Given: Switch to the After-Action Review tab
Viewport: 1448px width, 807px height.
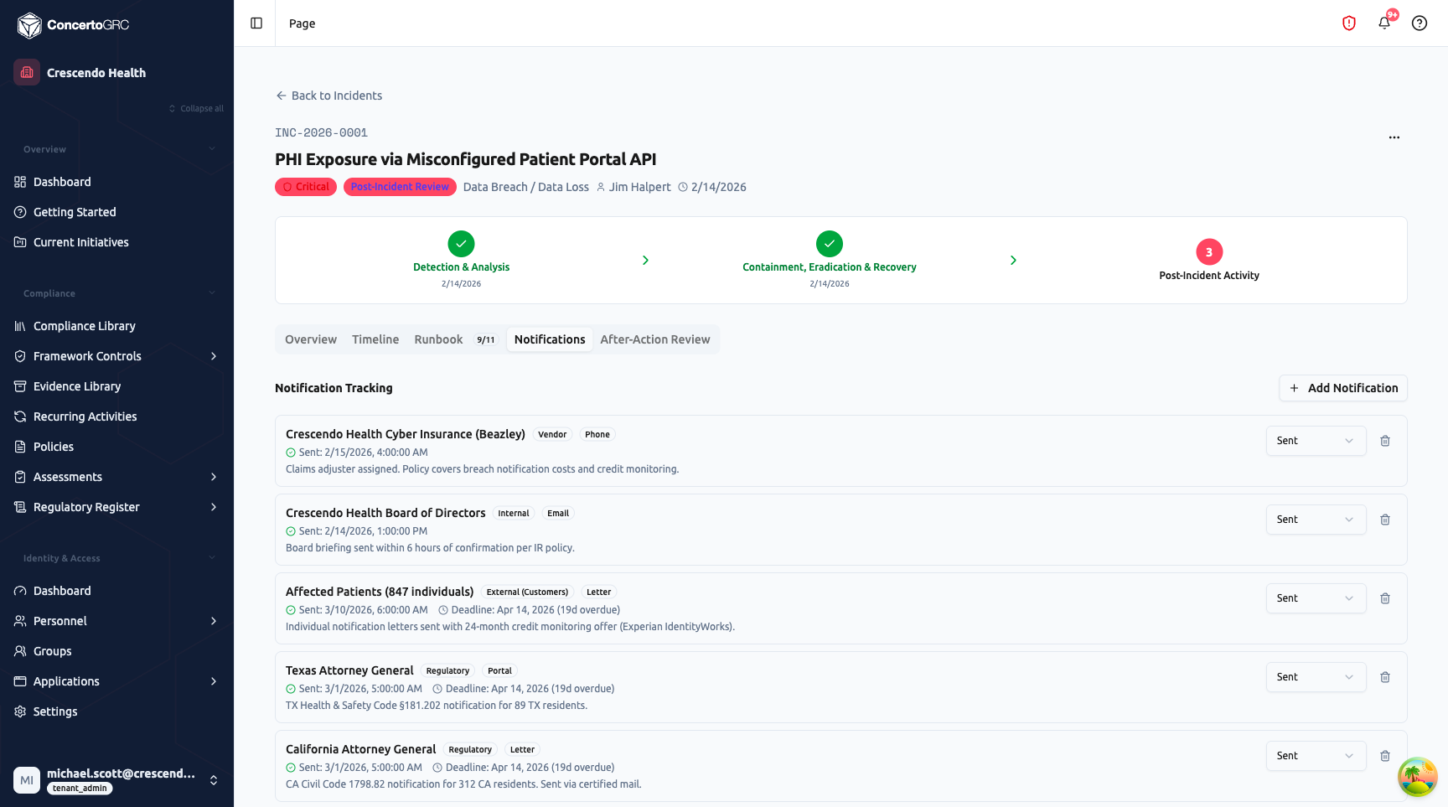Looking at the screenshot, I should pyautogui.click(x=655, y=339).
